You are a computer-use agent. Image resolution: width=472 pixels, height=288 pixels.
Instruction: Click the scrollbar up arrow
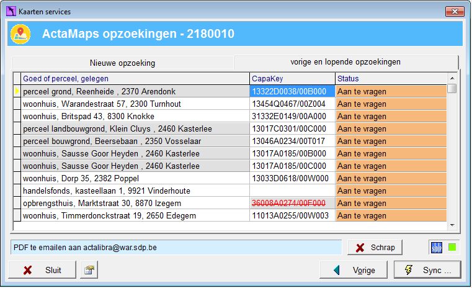tap(452, 78)
